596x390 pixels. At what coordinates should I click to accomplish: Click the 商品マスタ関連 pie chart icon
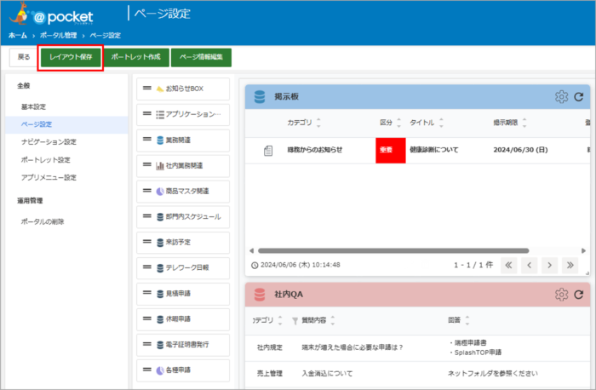tap(160, 192)
